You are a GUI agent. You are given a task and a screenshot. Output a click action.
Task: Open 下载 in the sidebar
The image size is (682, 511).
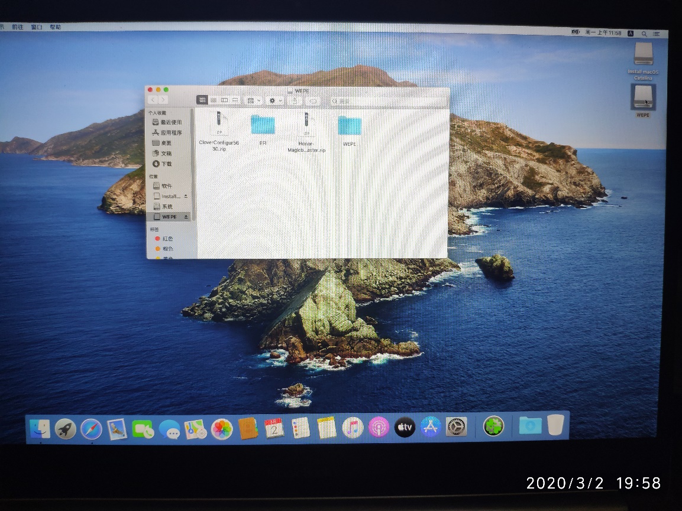click(x=167, y=164)
